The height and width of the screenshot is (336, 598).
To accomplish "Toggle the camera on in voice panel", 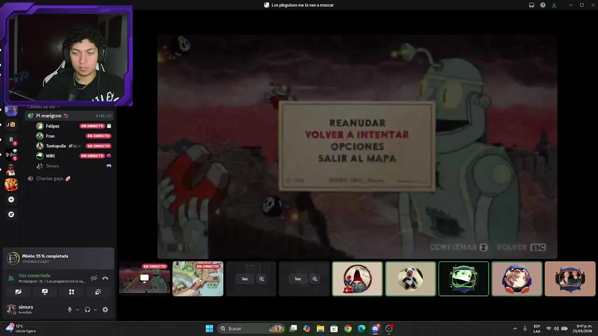I will click(x=18, y=292).
